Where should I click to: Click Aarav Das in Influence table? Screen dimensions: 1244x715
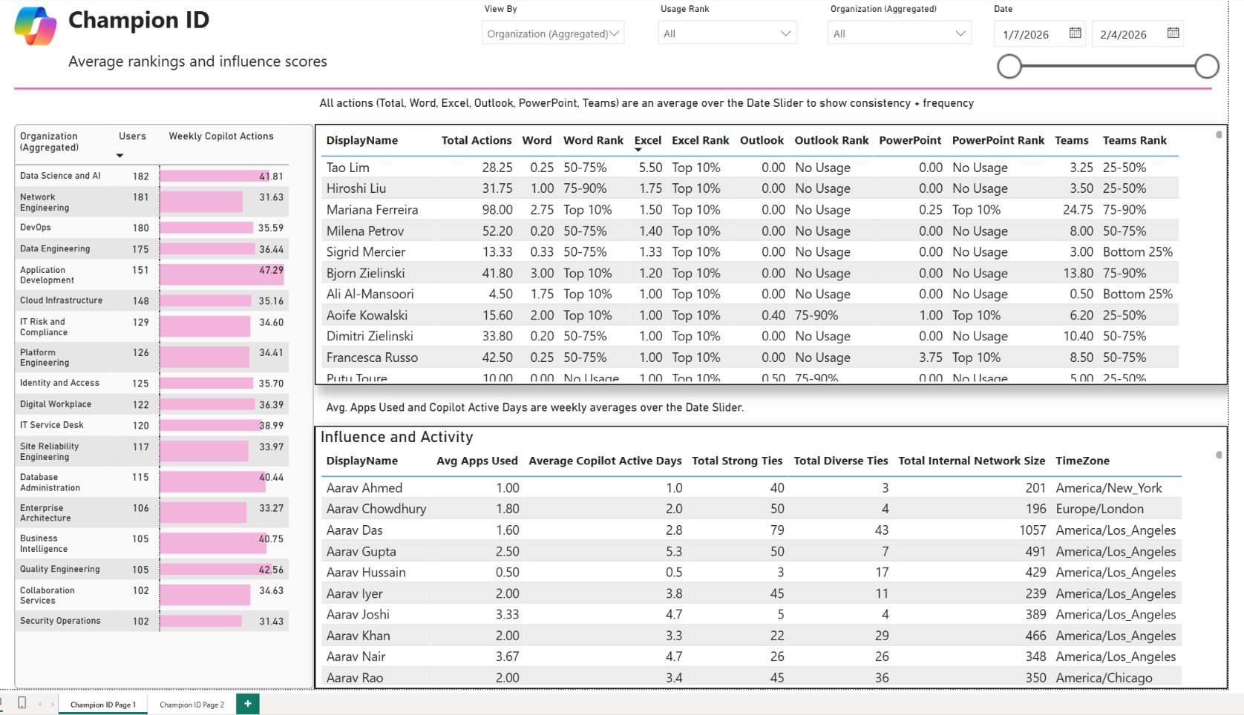click(x=354, y=530)
